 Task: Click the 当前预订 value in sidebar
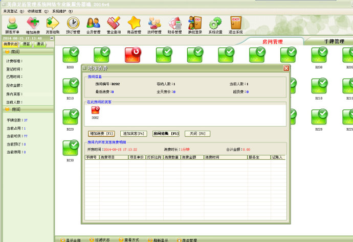(x=25, y=144)
